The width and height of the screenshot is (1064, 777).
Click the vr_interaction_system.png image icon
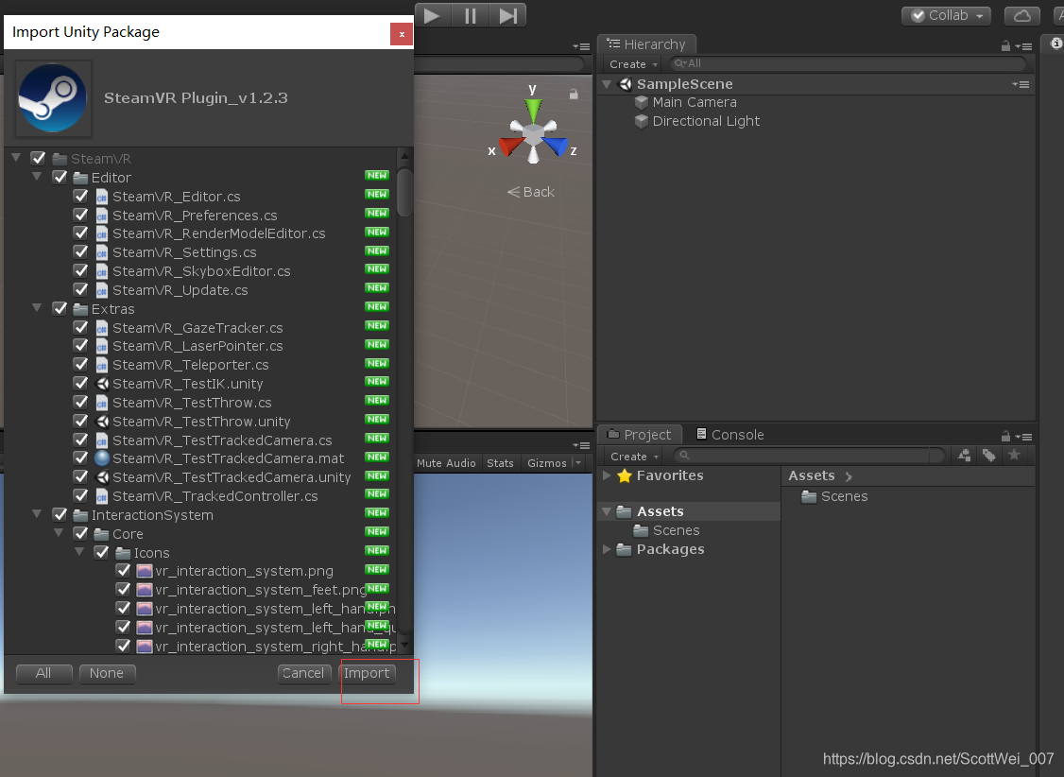click(144, 571)
